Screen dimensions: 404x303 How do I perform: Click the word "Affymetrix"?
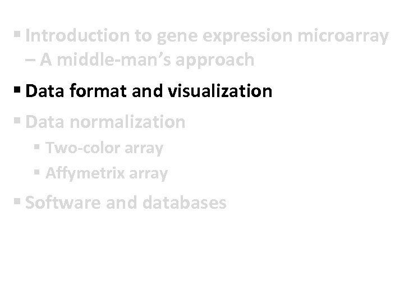[x=85, y=175]
